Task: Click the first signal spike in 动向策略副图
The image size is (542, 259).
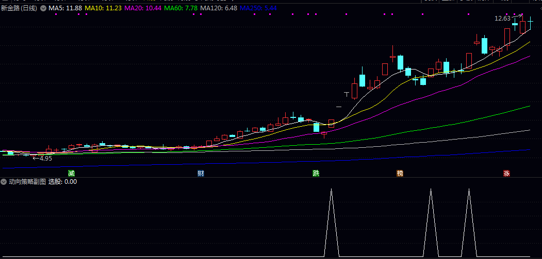Action: click(332, 222)
